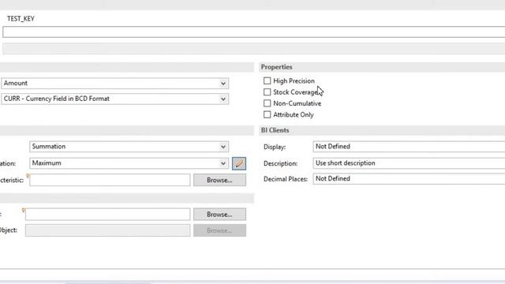Viewport: 505px width, 284px height.
Task: Check the Non-Cumulative option
Action: [267, 103]
